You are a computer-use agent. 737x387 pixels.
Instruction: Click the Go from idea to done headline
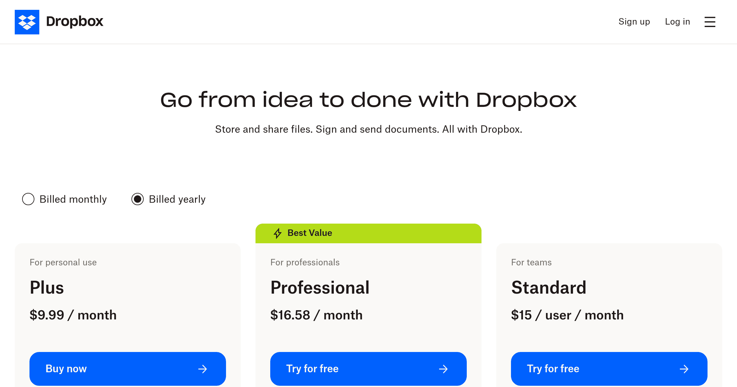[x=368, y=100]
